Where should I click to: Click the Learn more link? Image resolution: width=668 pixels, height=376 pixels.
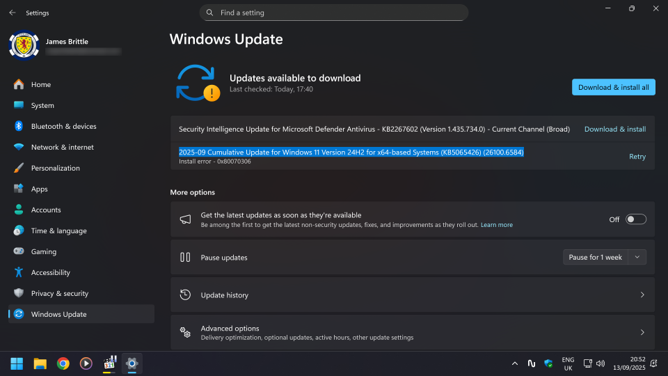[x=497, y=225]
